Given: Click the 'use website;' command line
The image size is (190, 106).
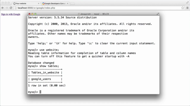Looking at the screenshot, I should [44, 50].
